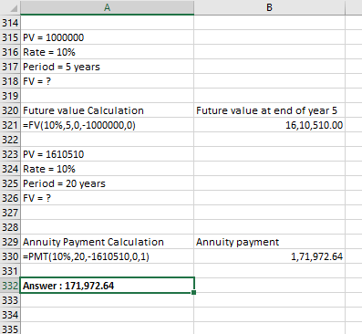Viewport: 362px width, 334px height.
Task: Select cell 'PV = 1000000'
Action: pyautogui.click(x=107, y=37)
